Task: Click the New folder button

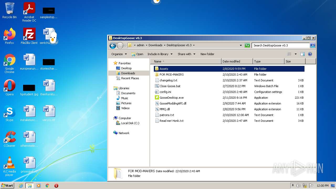Action: click(207, 54)
